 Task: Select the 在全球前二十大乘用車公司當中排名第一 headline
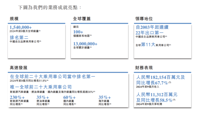click(x=52, y=76)
